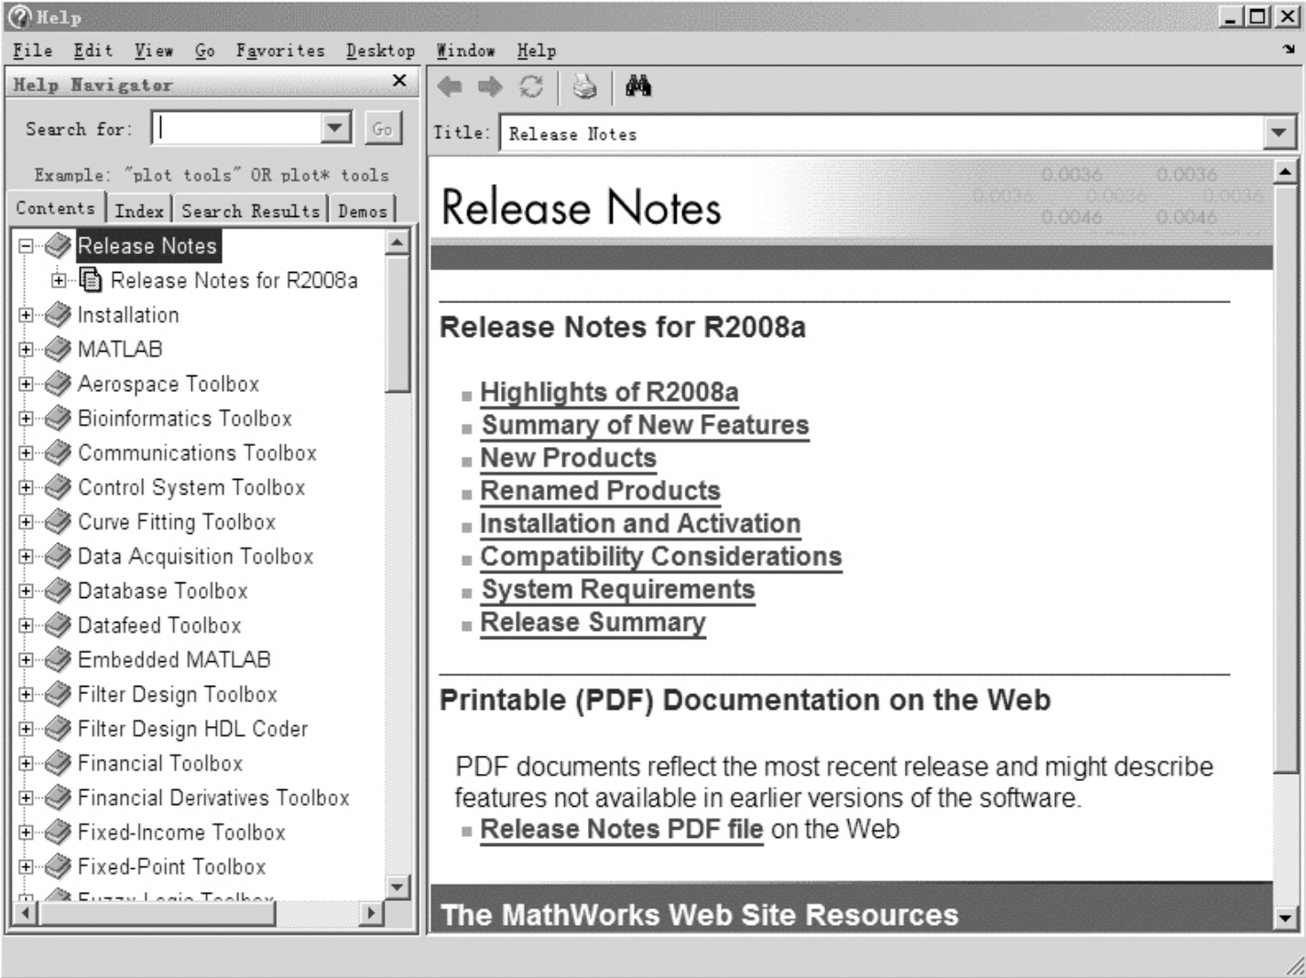Follow the Installation and Activation link
1306x978 pixels.
pos(640,525)
